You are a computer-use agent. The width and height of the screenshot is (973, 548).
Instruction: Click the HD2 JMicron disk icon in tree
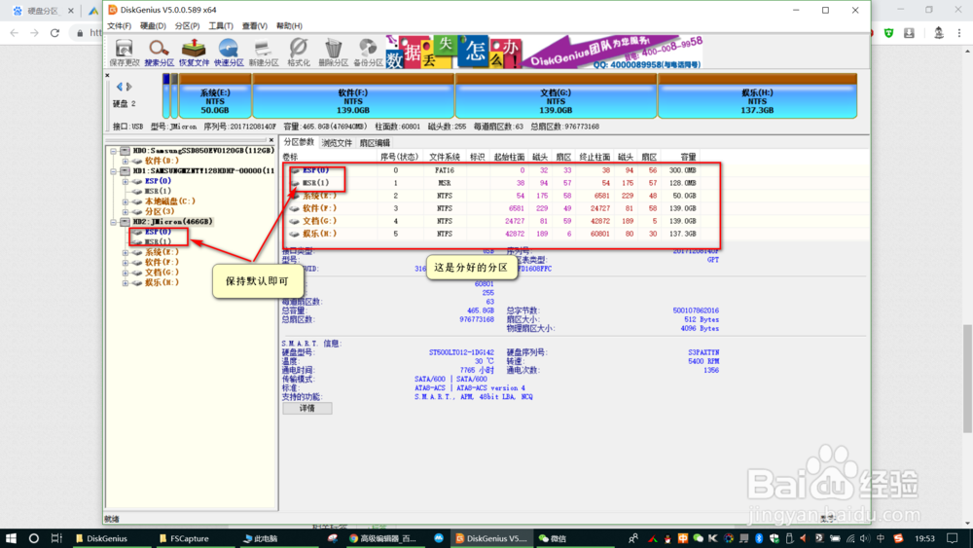pos(126,222)
